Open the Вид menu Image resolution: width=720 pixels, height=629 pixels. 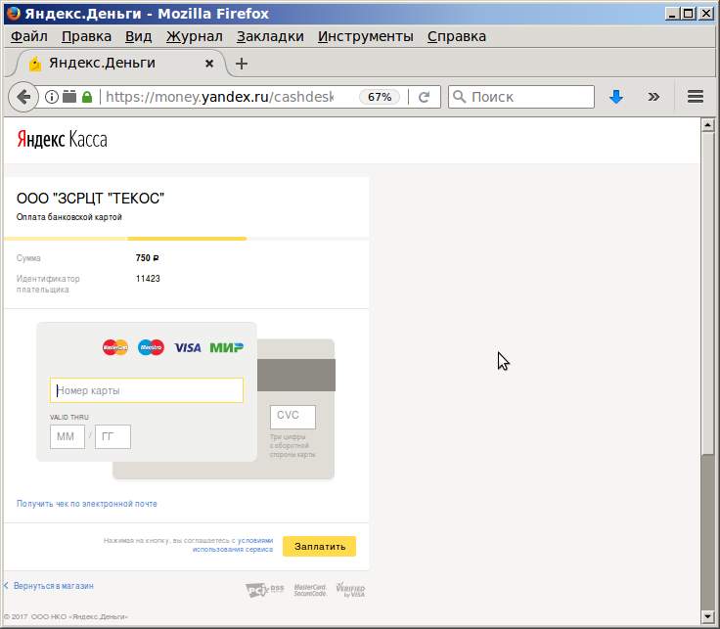[x=138, y=36]
